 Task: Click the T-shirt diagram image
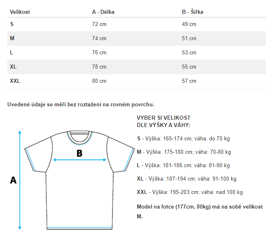coord(72,180)
